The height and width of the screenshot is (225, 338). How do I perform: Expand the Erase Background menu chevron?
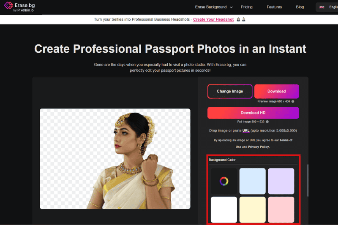click(x=231, y=7)
